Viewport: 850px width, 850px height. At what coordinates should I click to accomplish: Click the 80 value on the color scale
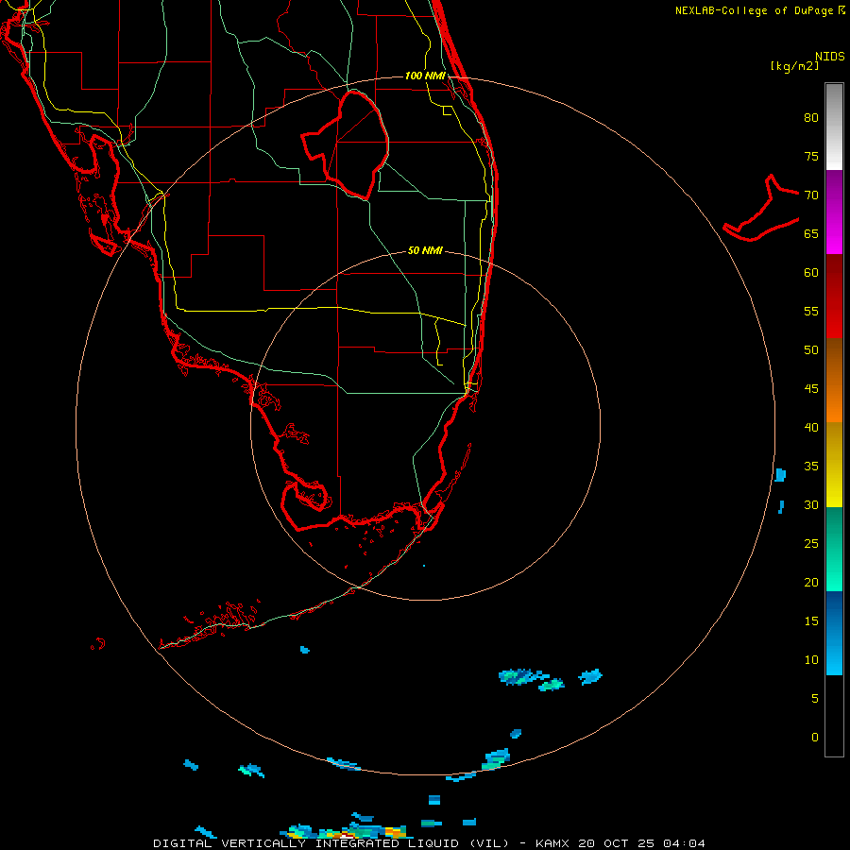click(811, 118)
